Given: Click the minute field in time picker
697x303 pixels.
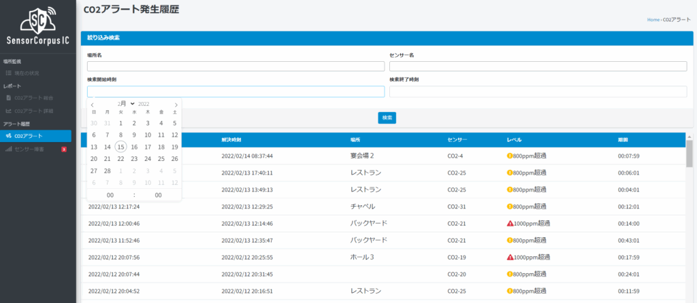Looking at the screenshot, I should click(x=158, y=195).
